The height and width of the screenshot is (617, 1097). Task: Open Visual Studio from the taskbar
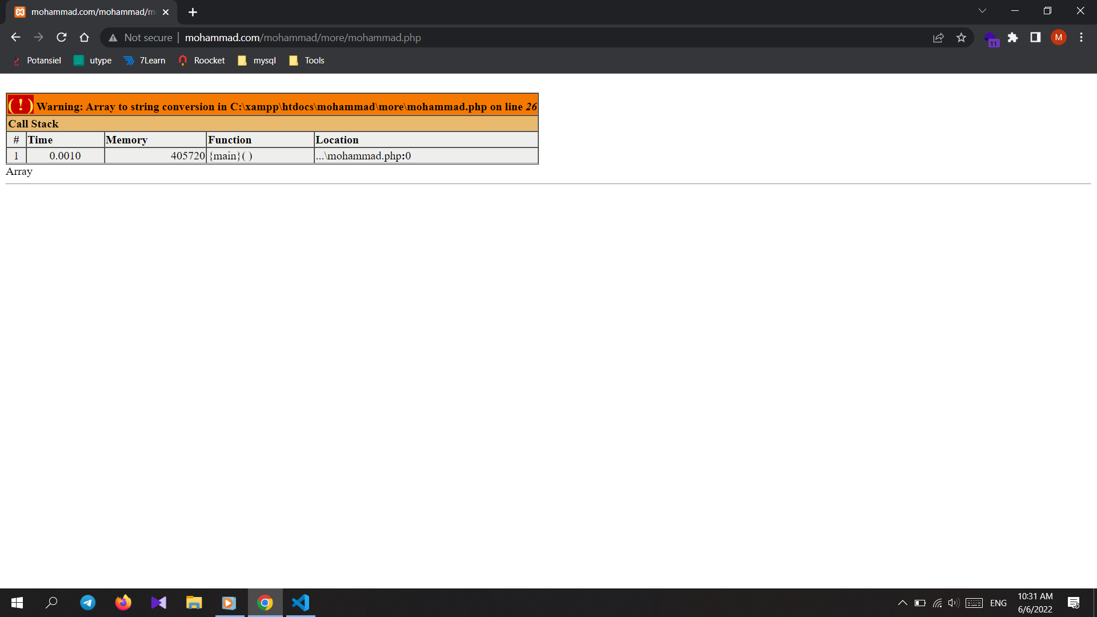(158, 603)
